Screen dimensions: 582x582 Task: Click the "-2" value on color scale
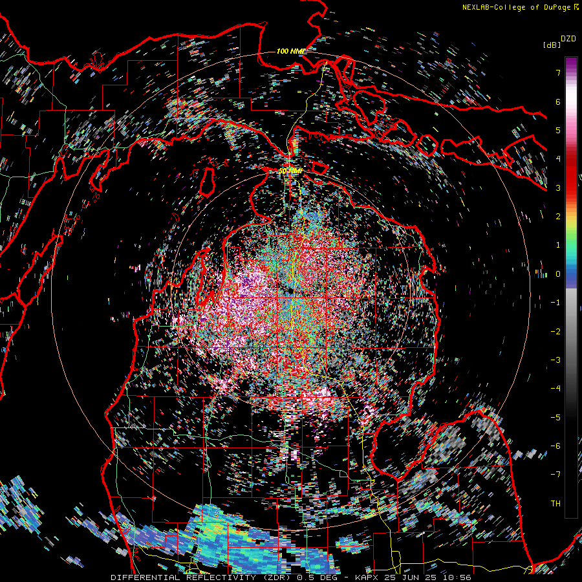click(555, 332)
